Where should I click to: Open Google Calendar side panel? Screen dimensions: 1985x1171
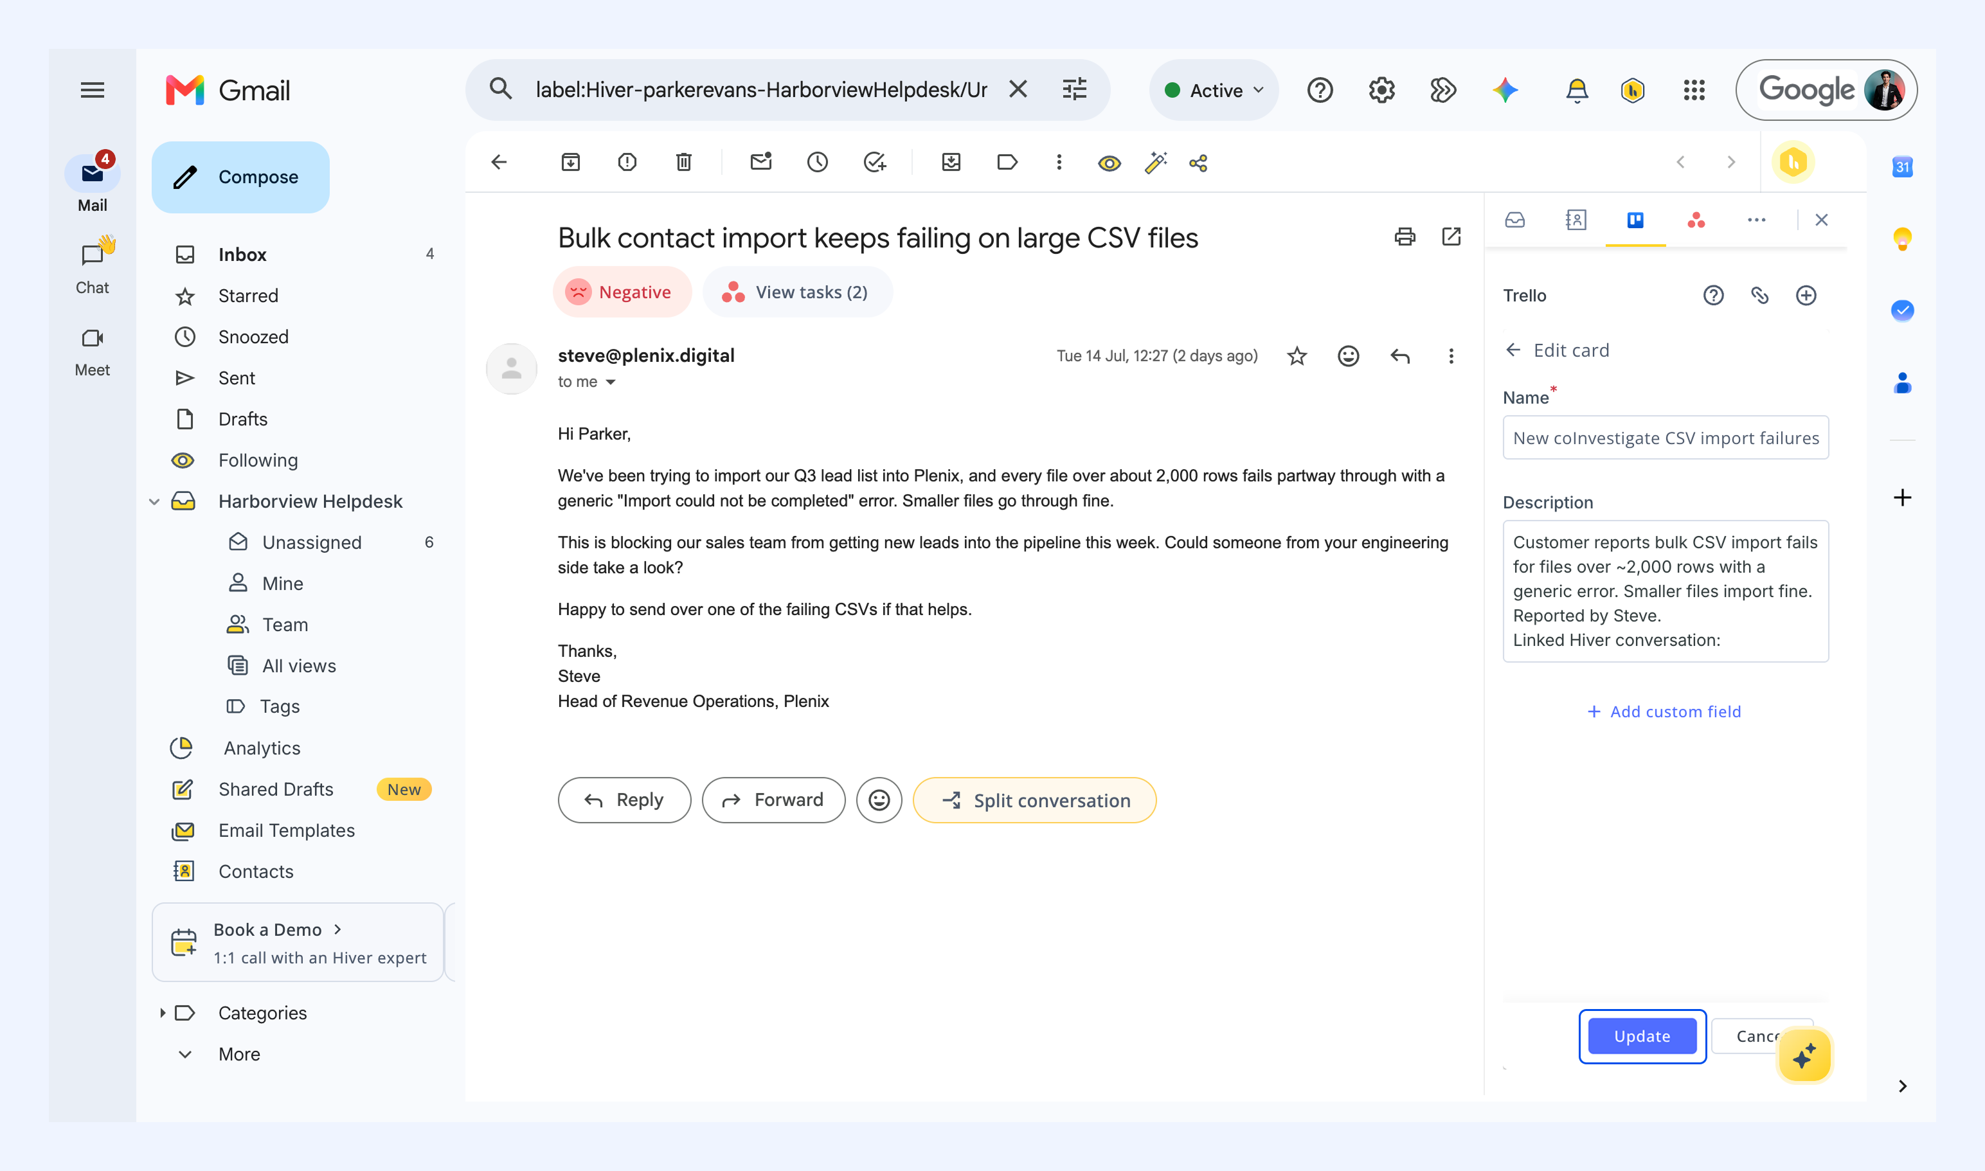(x=1902, y=166)
